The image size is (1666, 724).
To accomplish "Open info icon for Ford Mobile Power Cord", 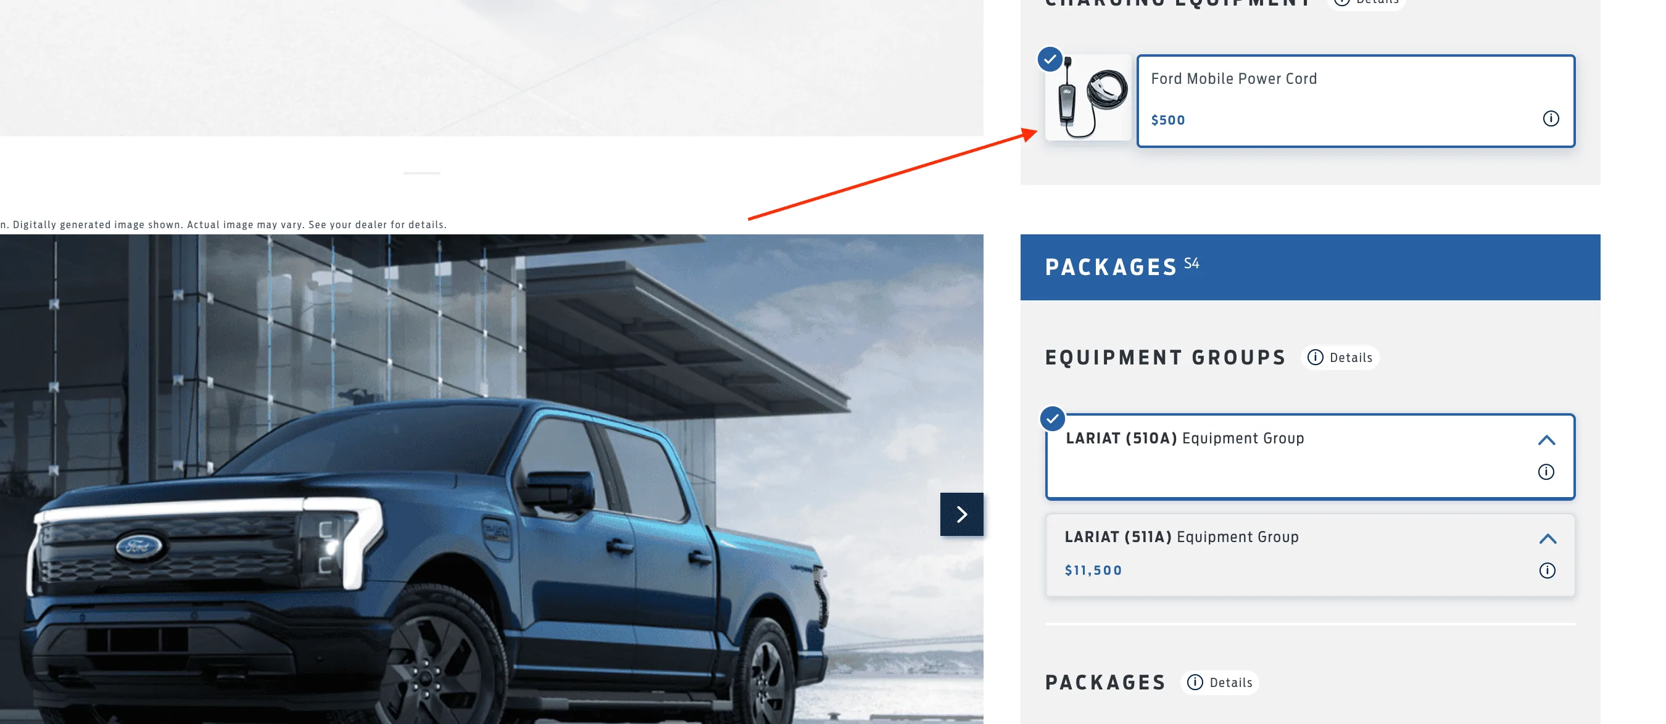I will (x=1550, y=119).
